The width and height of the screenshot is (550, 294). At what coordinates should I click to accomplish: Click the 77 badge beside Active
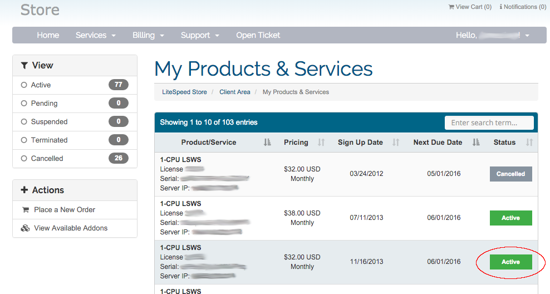pos(119,85)
